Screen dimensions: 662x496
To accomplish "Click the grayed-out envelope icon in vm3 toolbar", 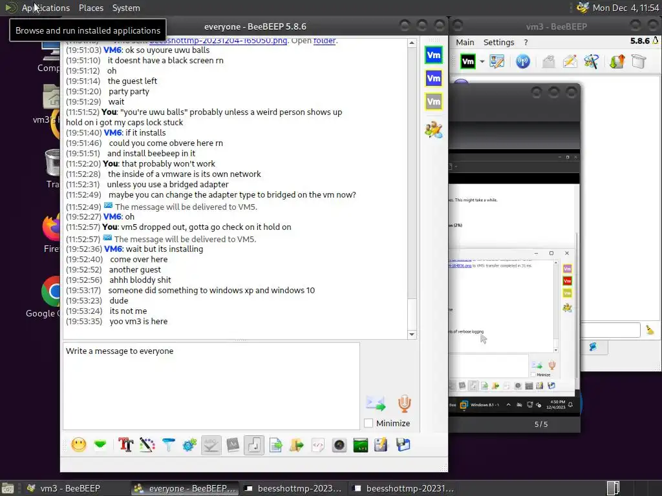I will coord(548,61).
